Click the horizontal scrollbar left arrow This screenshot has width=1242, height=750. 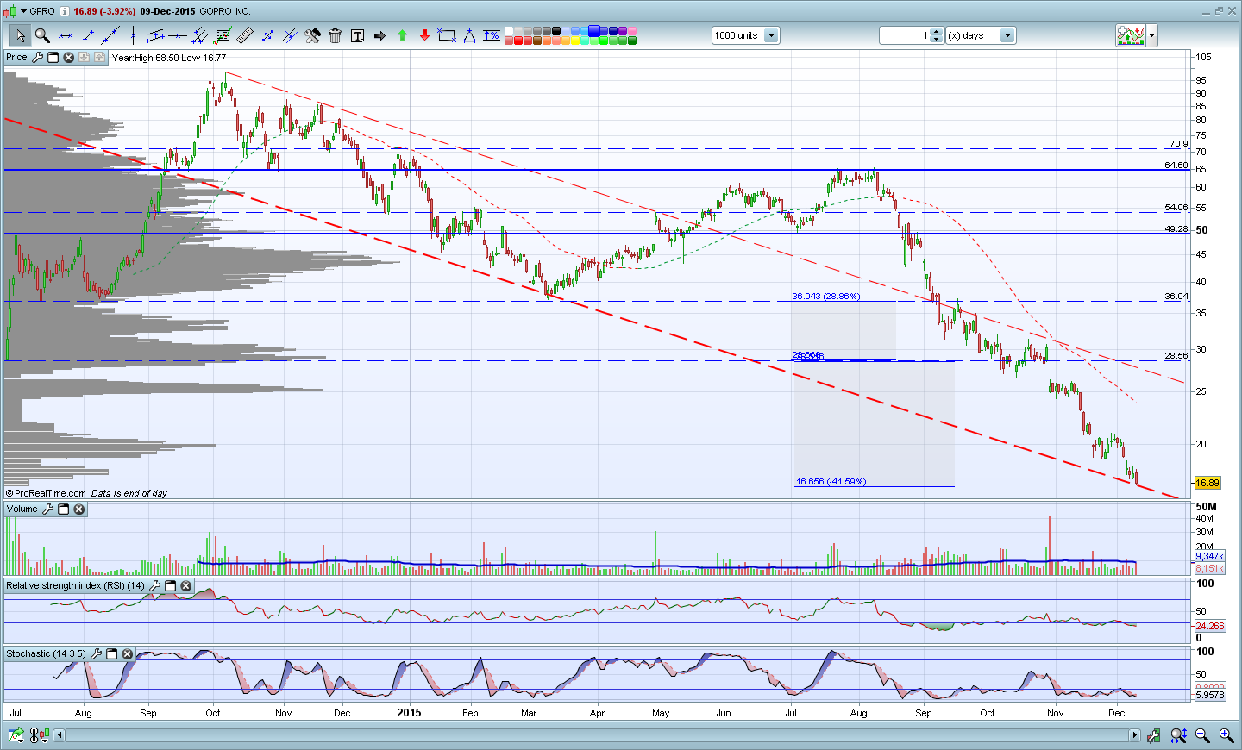[x=60, y=735]
